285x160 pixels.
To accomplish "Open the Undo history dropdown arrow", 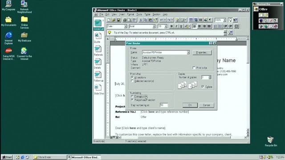I will [x=165, y=20].
